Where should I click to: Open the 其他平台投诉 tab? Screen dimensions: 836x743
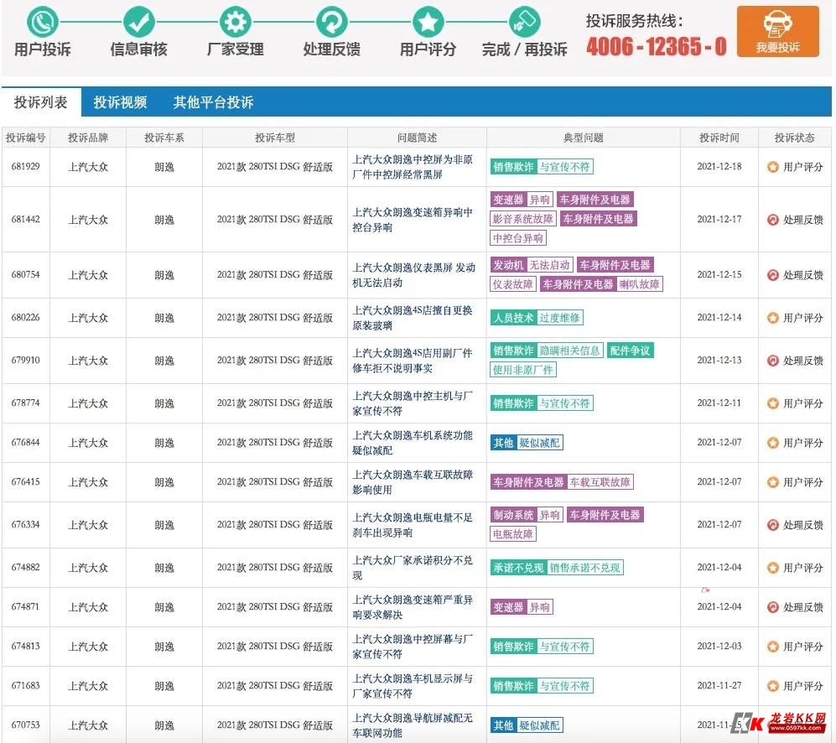click(213, 101)
